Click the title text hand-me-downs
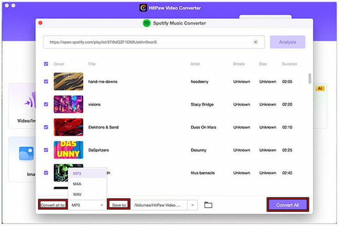Image resolution: width=339 pixels, height=226 pixels. pos(103,82)
